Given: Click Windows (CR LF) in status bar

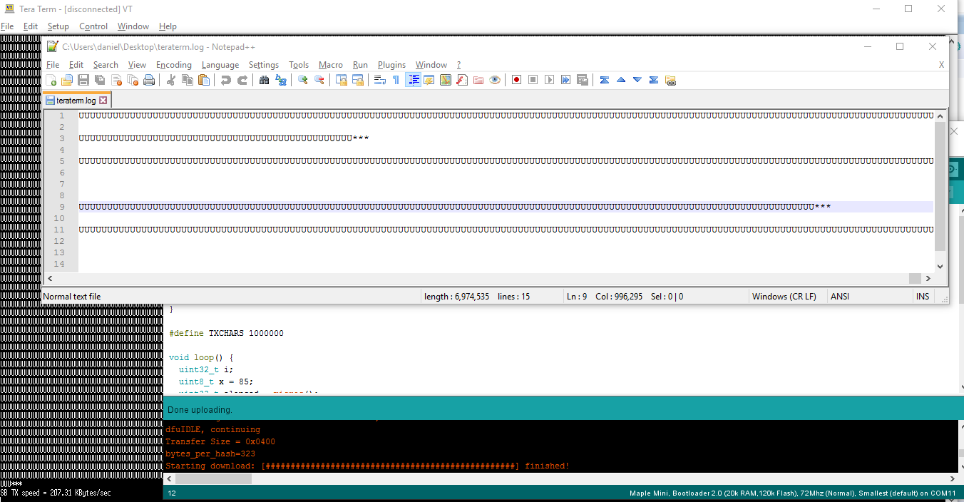Looking at the screenshot, I should (784, 297).
